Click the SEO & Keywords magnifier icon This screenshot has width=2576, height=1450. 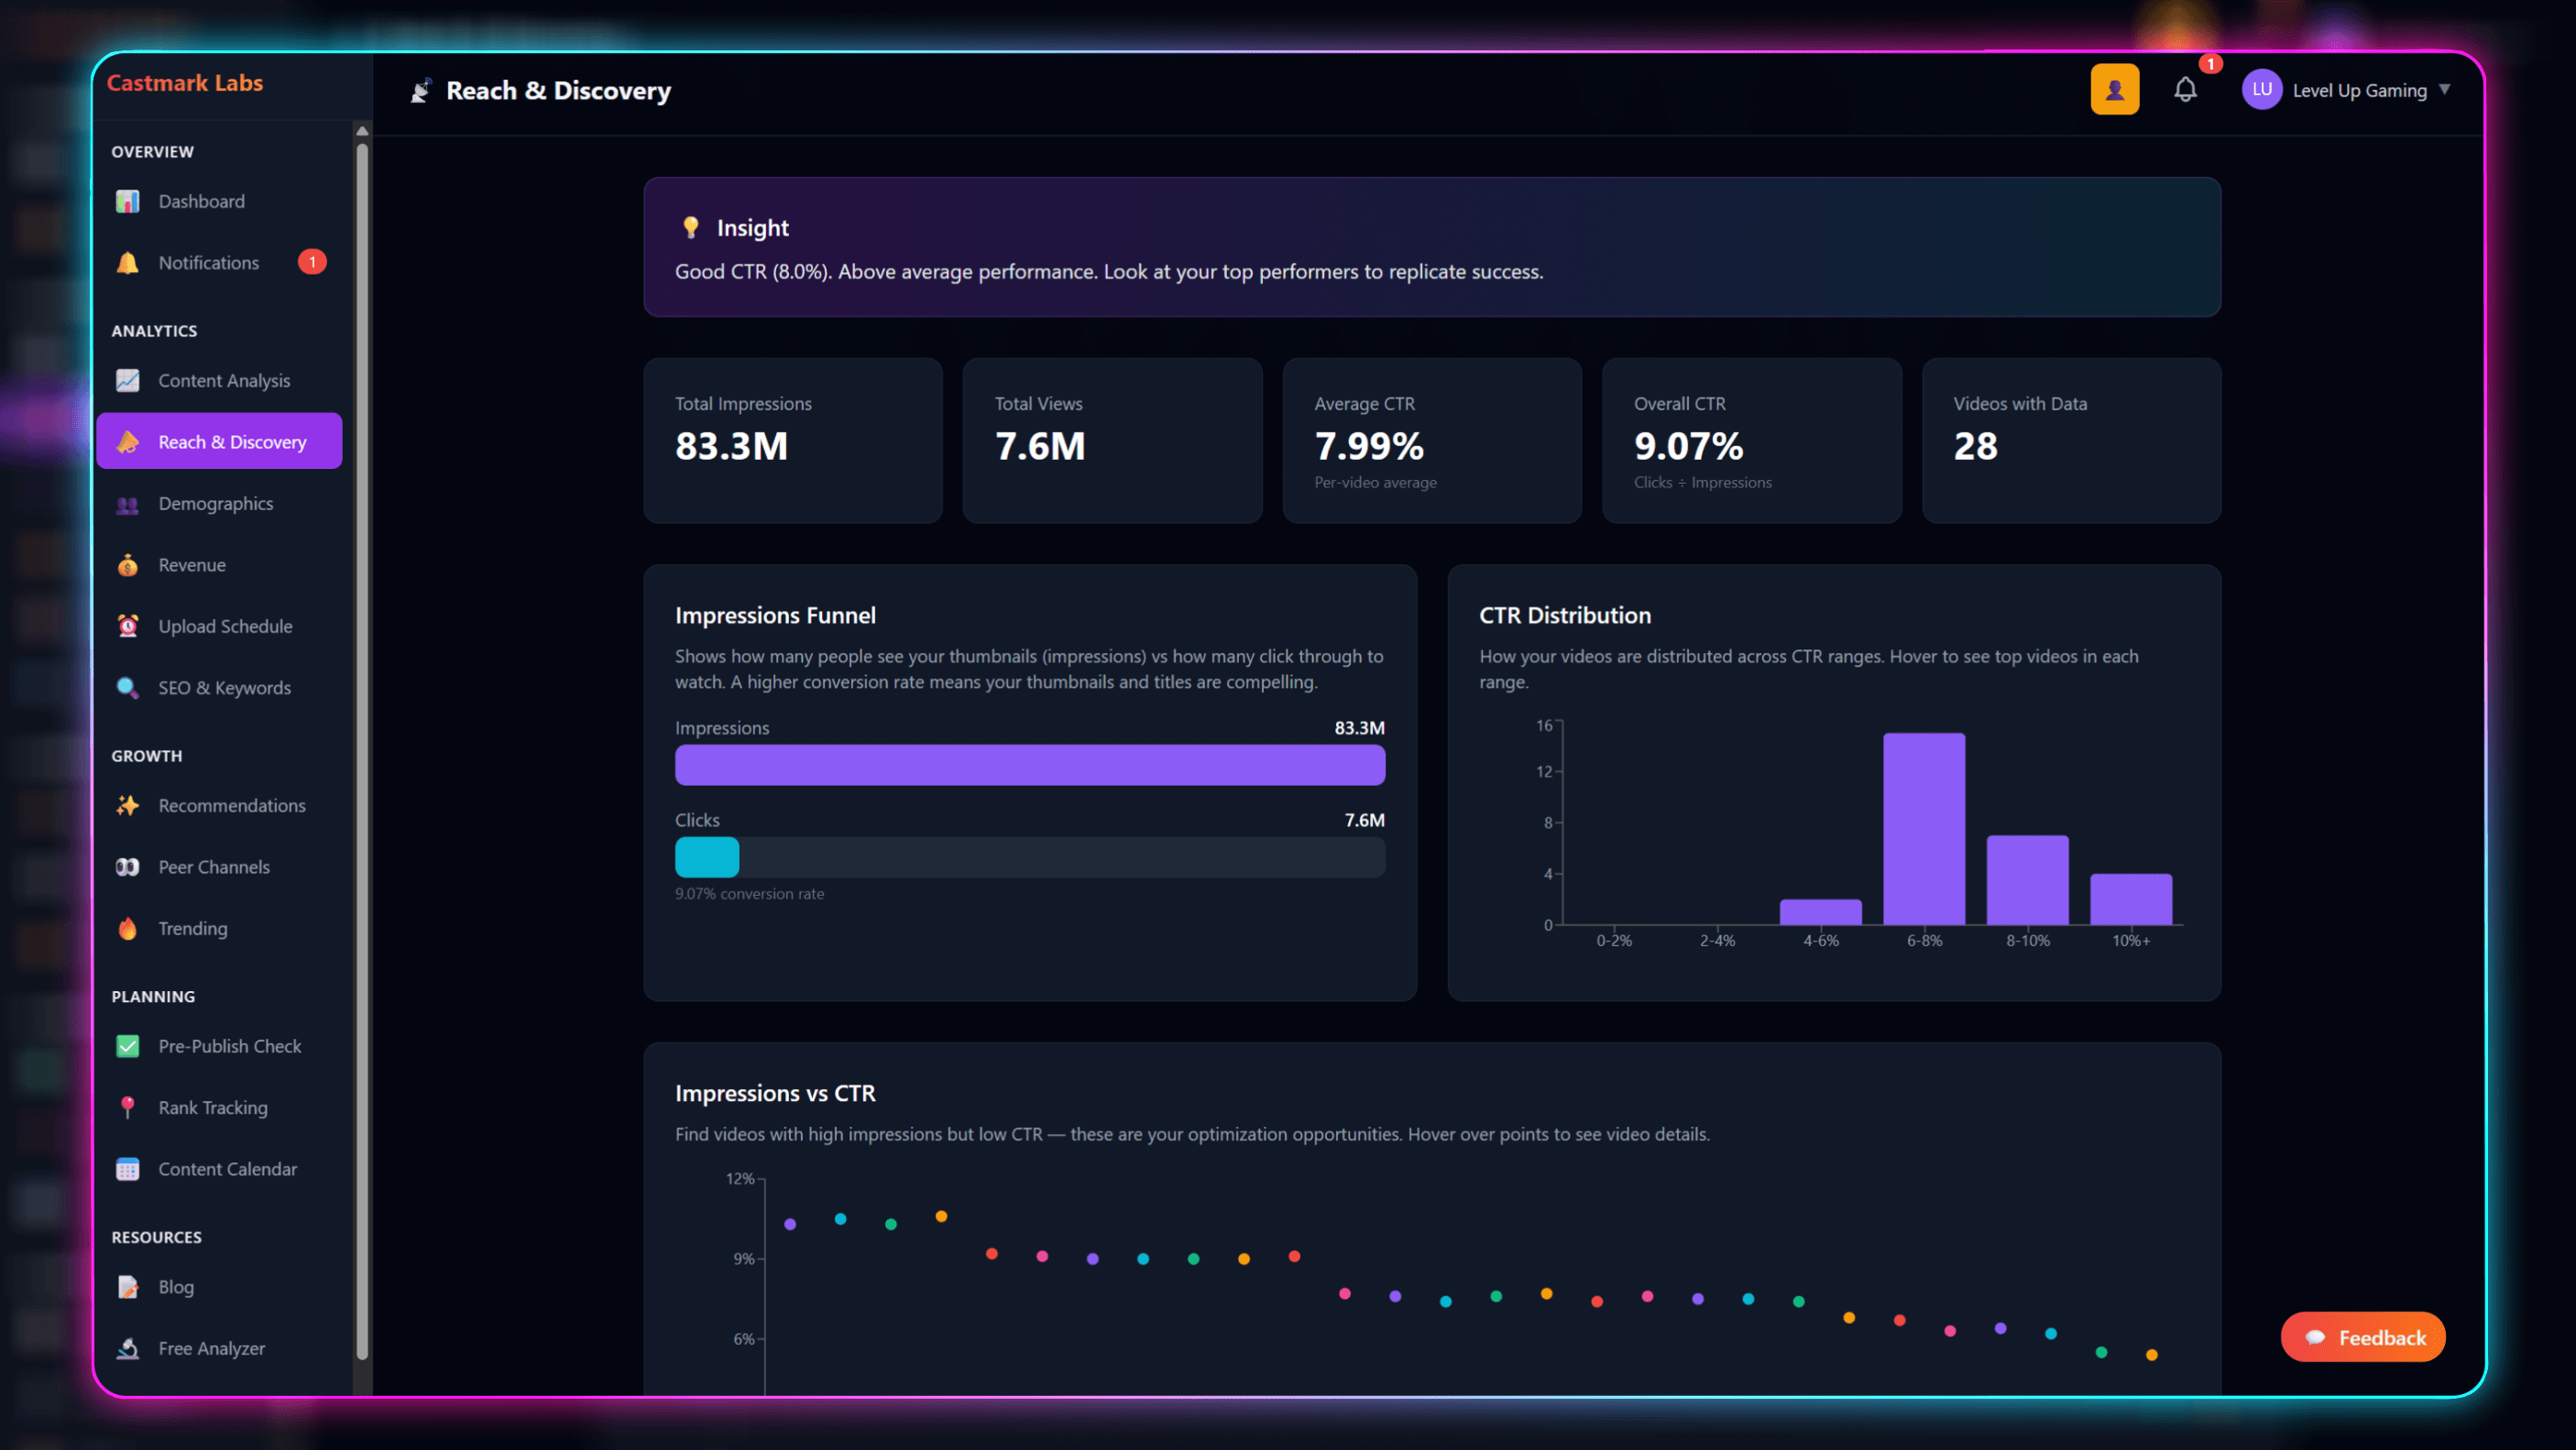point(127,688)
